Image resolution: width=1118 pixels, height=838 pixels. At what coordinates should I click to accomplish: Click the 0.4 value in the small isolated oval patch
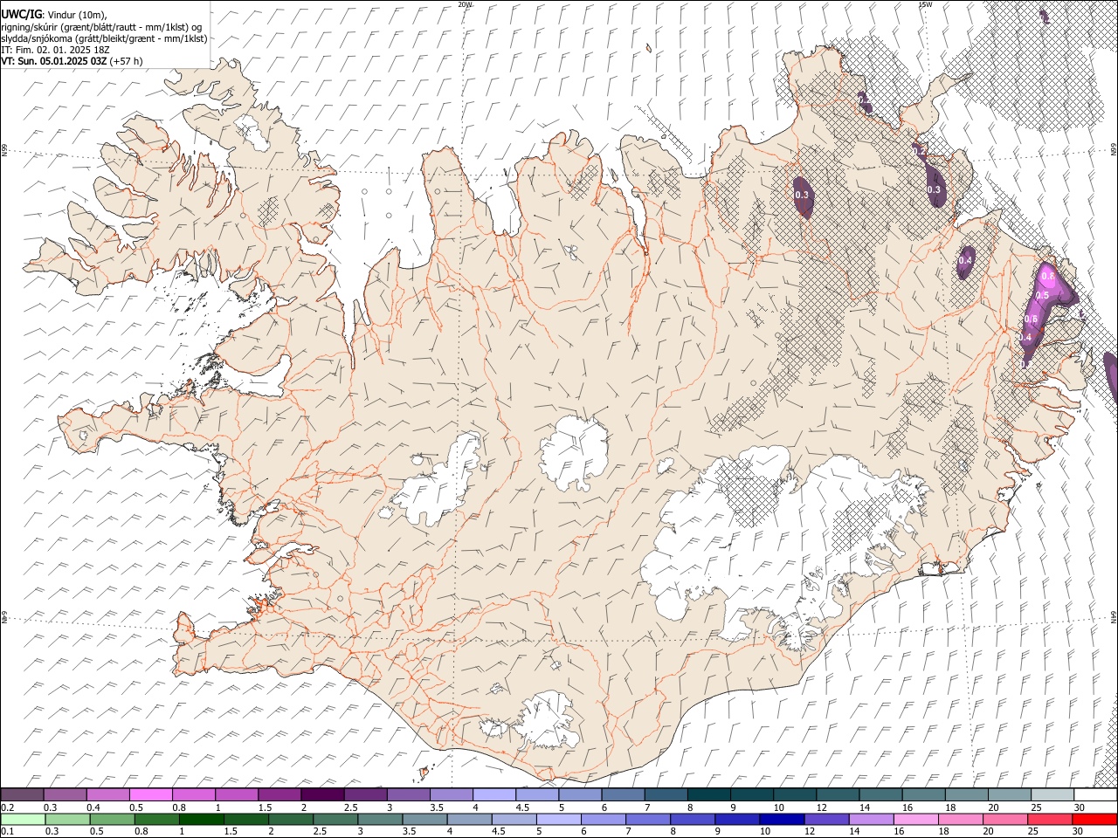pyautogui.click(x=965, y=260)
